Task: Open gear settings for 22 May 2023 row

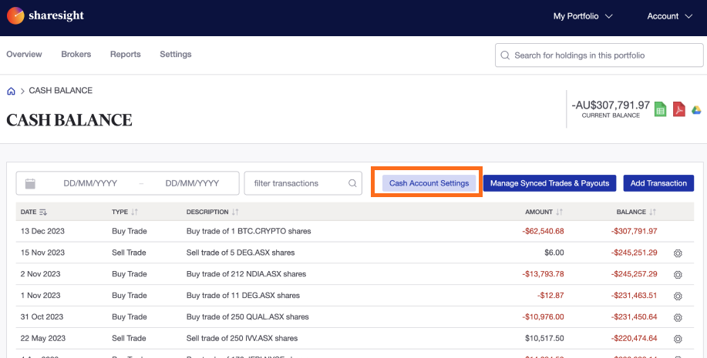Action: pyautogui.click(x=677, y=339)
